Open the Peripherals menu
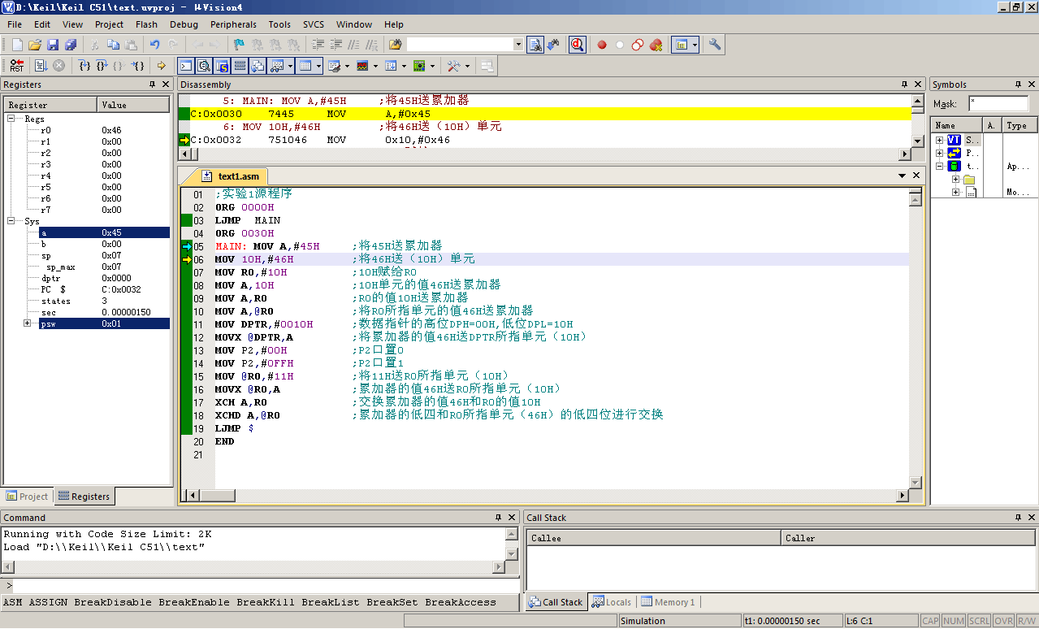 (x=233, y=24)
